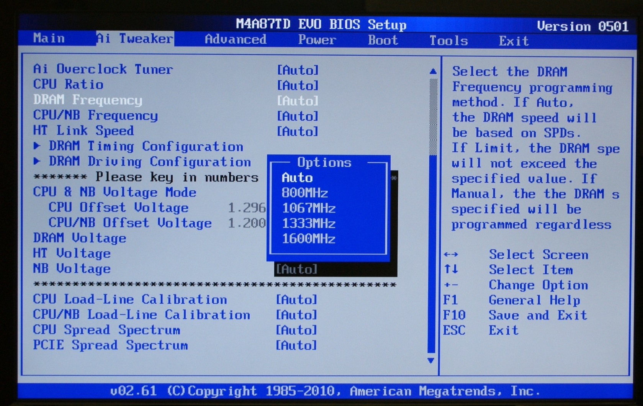Select the DRAM Timing Configuration label

pos(146,146)
